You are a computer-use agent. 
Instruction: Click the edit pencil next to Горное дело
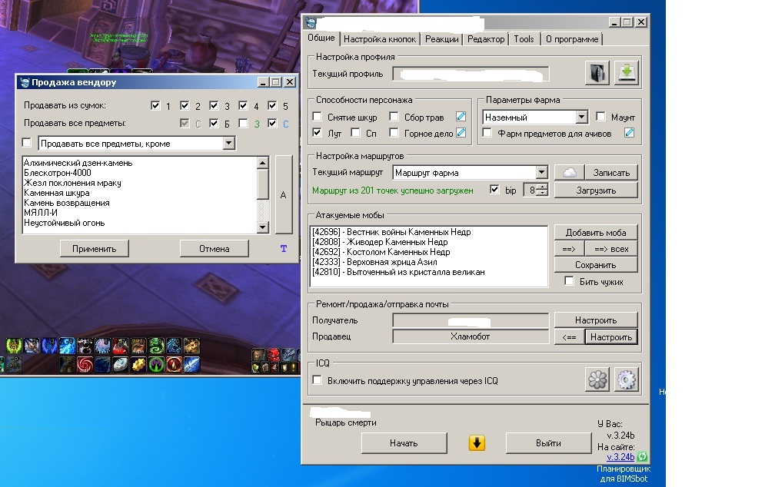pyautogui.click(x=461, y=134)
